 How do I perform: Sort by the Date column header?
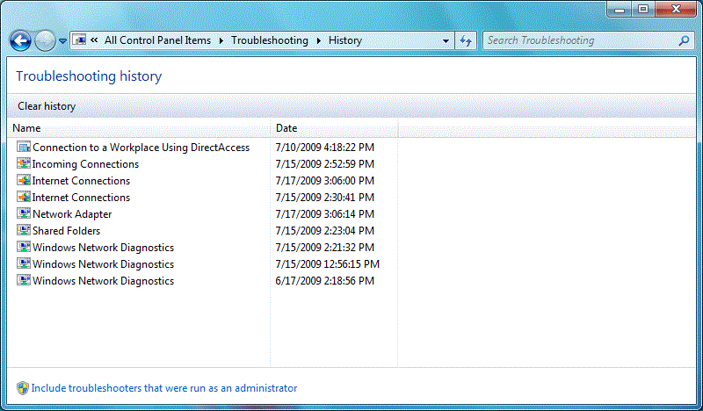click(x=334, y=128)
